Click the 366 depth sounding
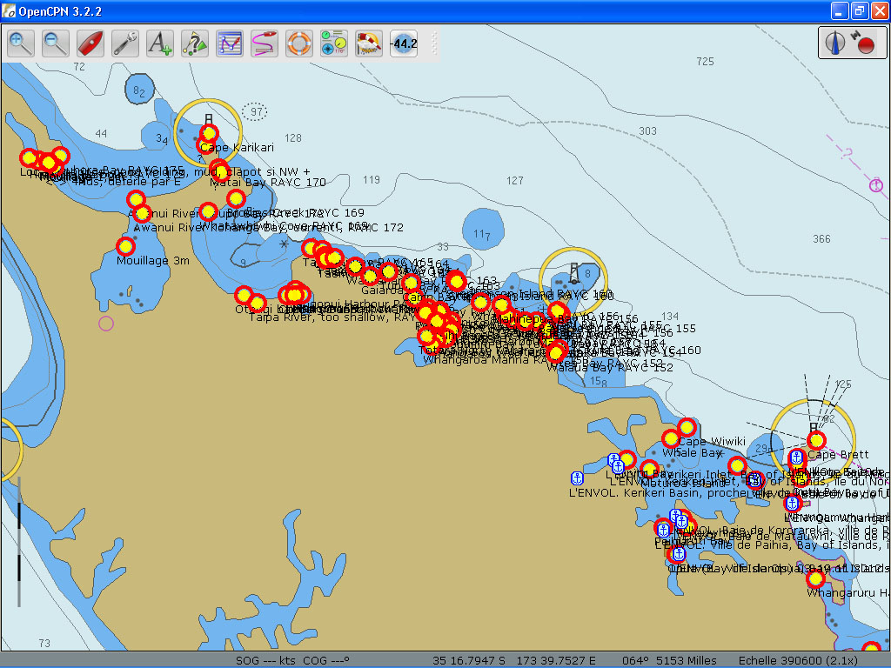 tap(821, 239)
